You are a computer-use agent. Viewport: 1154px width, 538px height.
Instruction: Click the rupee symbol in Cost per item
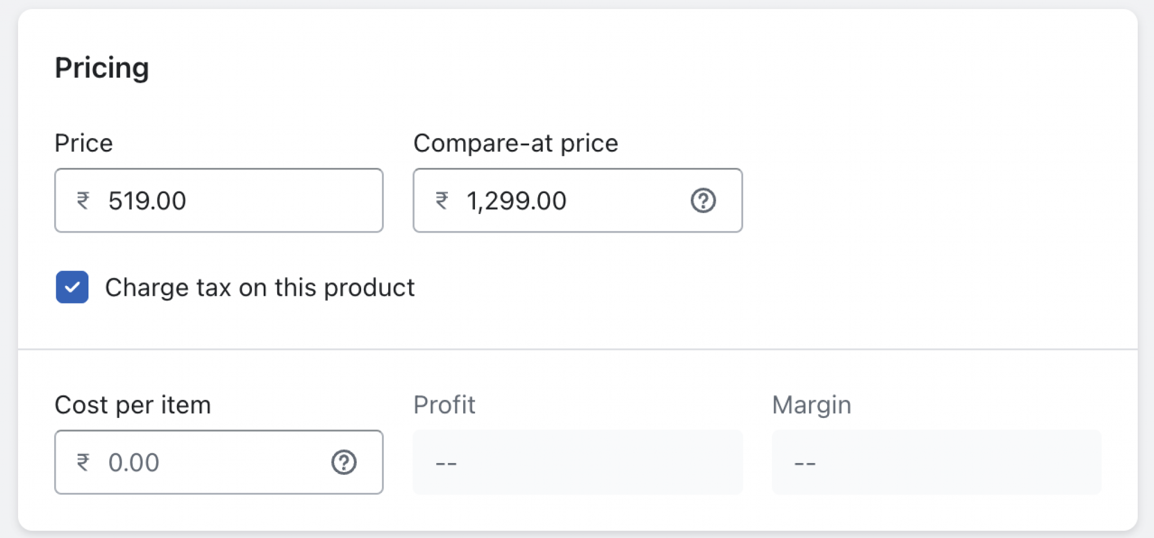(x=83, y=463)
